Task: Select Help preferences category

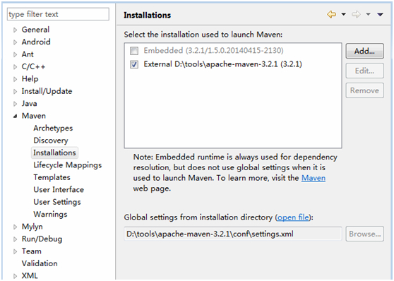Action: coord(30,78)
